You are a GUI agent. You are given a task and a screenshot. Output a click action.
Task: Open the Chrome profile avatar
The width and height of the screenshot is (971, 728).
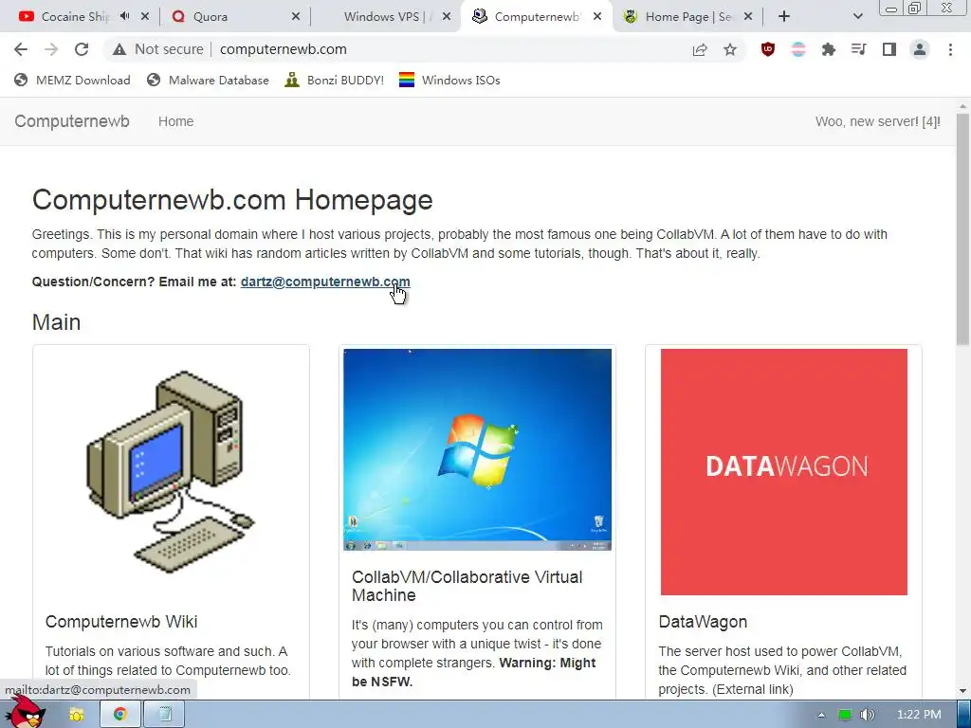pos(920,49)
